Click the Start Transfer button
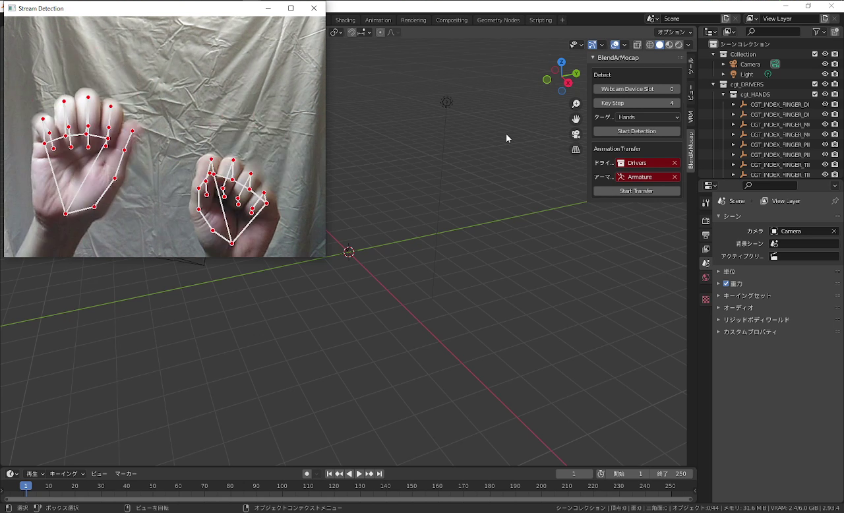The image size is (844, 513). pos(636,191)
